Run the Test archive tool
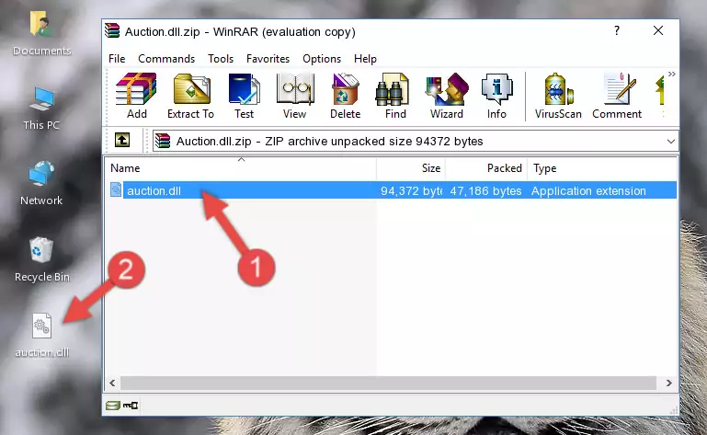 [244, 96]
